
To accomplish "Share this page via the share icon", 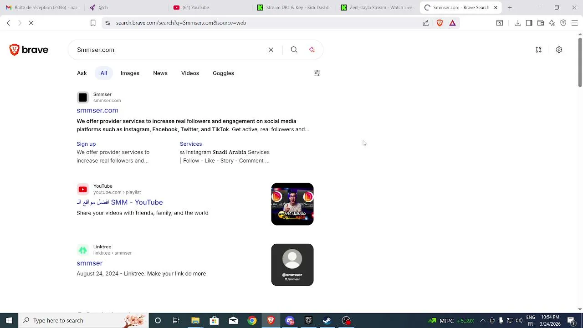I will [x=425, y=23].
